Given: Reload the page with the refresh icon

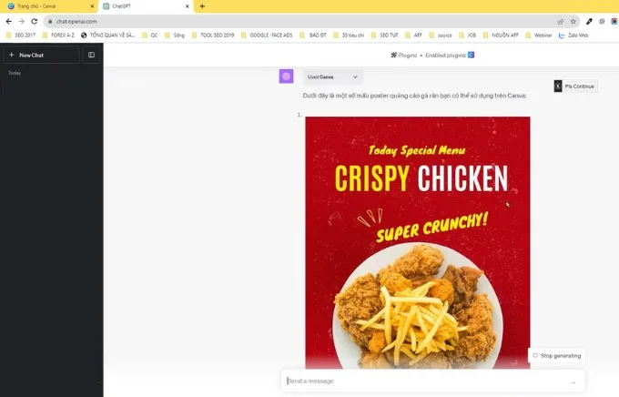Looking at the screenshot, I should [x=35, y=21].
